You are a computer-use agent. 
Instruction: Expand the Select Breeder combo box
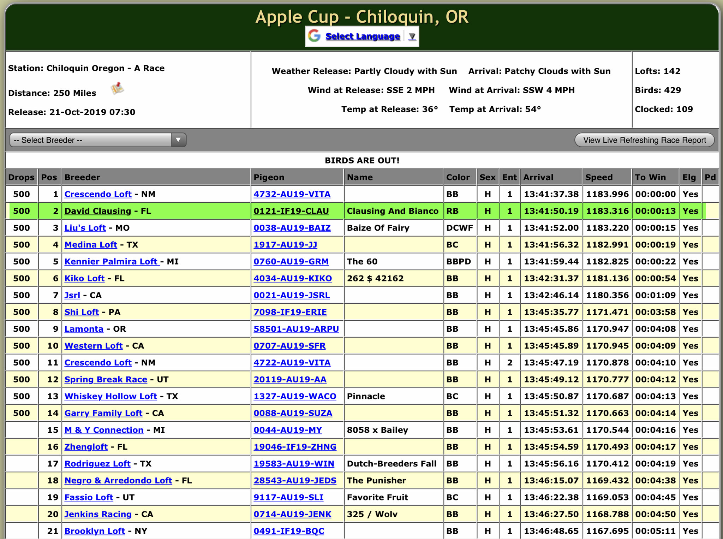92,140
